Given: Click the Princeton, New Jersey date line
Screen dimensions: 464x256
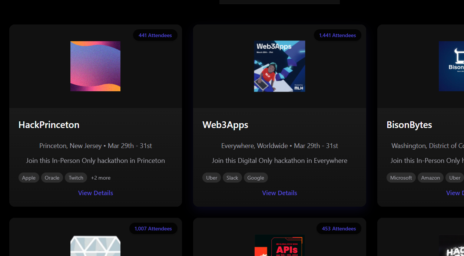Looking at the screenshot, I should (x=96, y=146).
